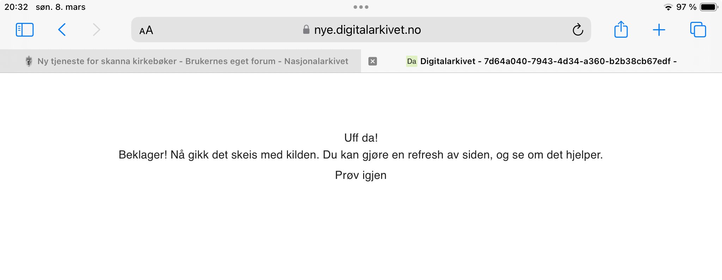Open the three-dot multitasking menu
Viewport: 722px width, 280px height.
(361, 7)
